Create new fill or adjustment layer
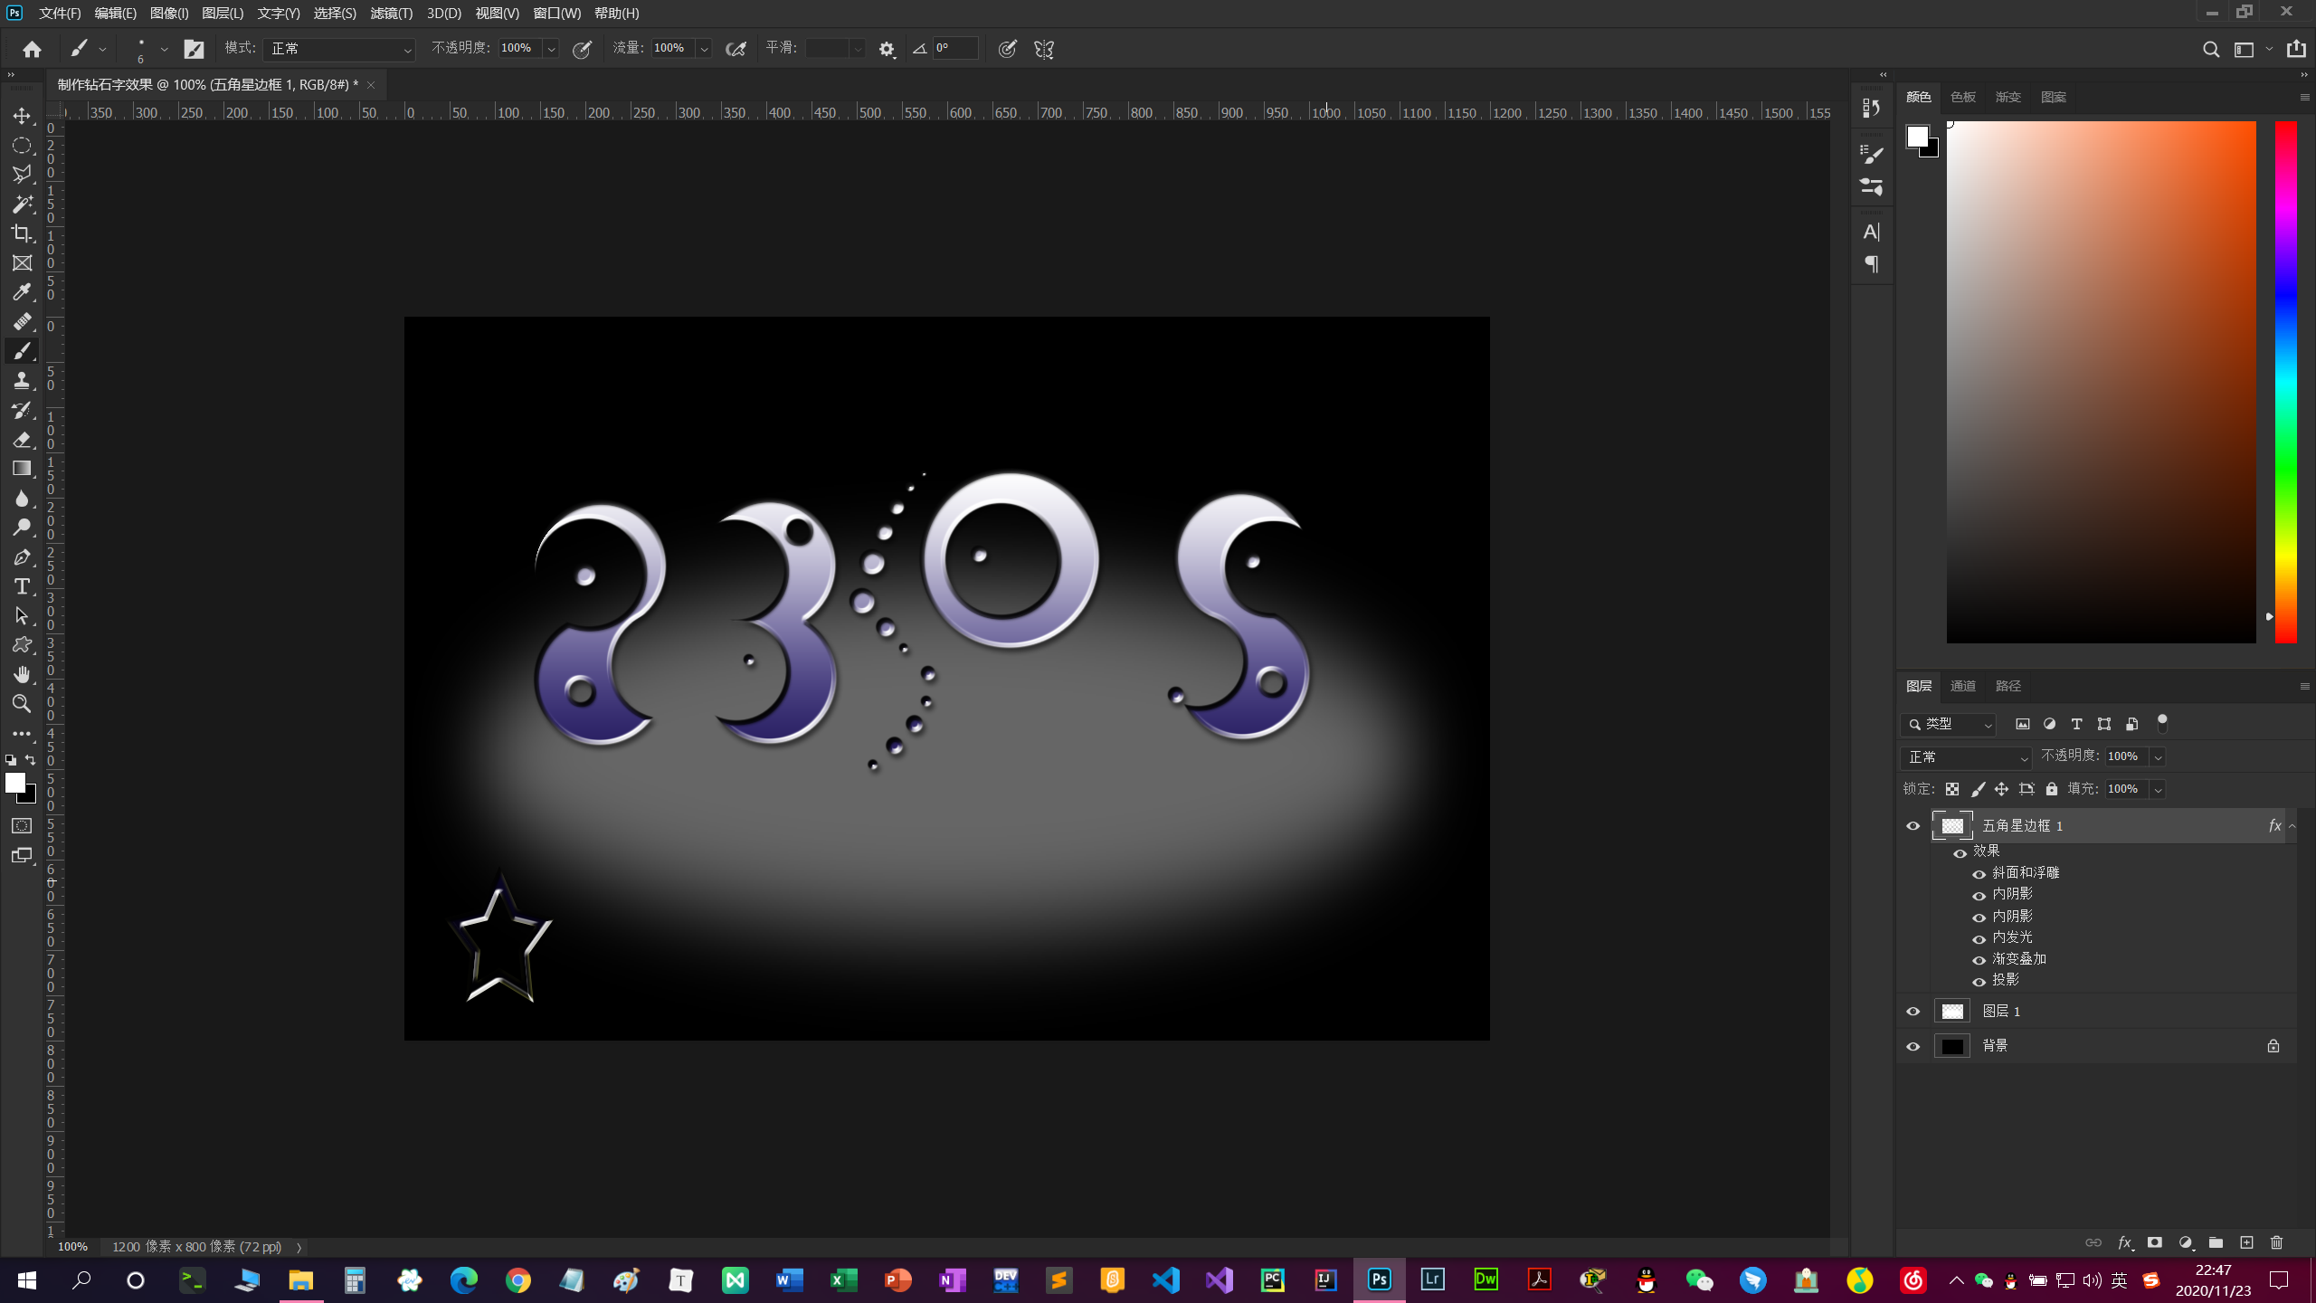 pyautogui.click(x=2186, y=1242)
